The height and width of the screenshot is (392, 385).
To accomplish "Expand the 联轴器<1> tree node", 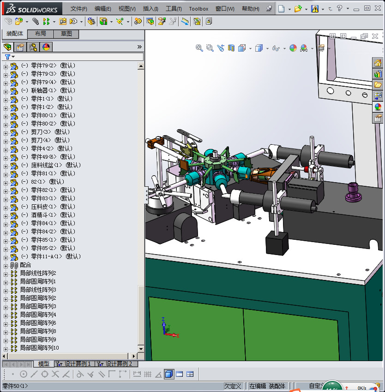I will (x=6, y=91).
